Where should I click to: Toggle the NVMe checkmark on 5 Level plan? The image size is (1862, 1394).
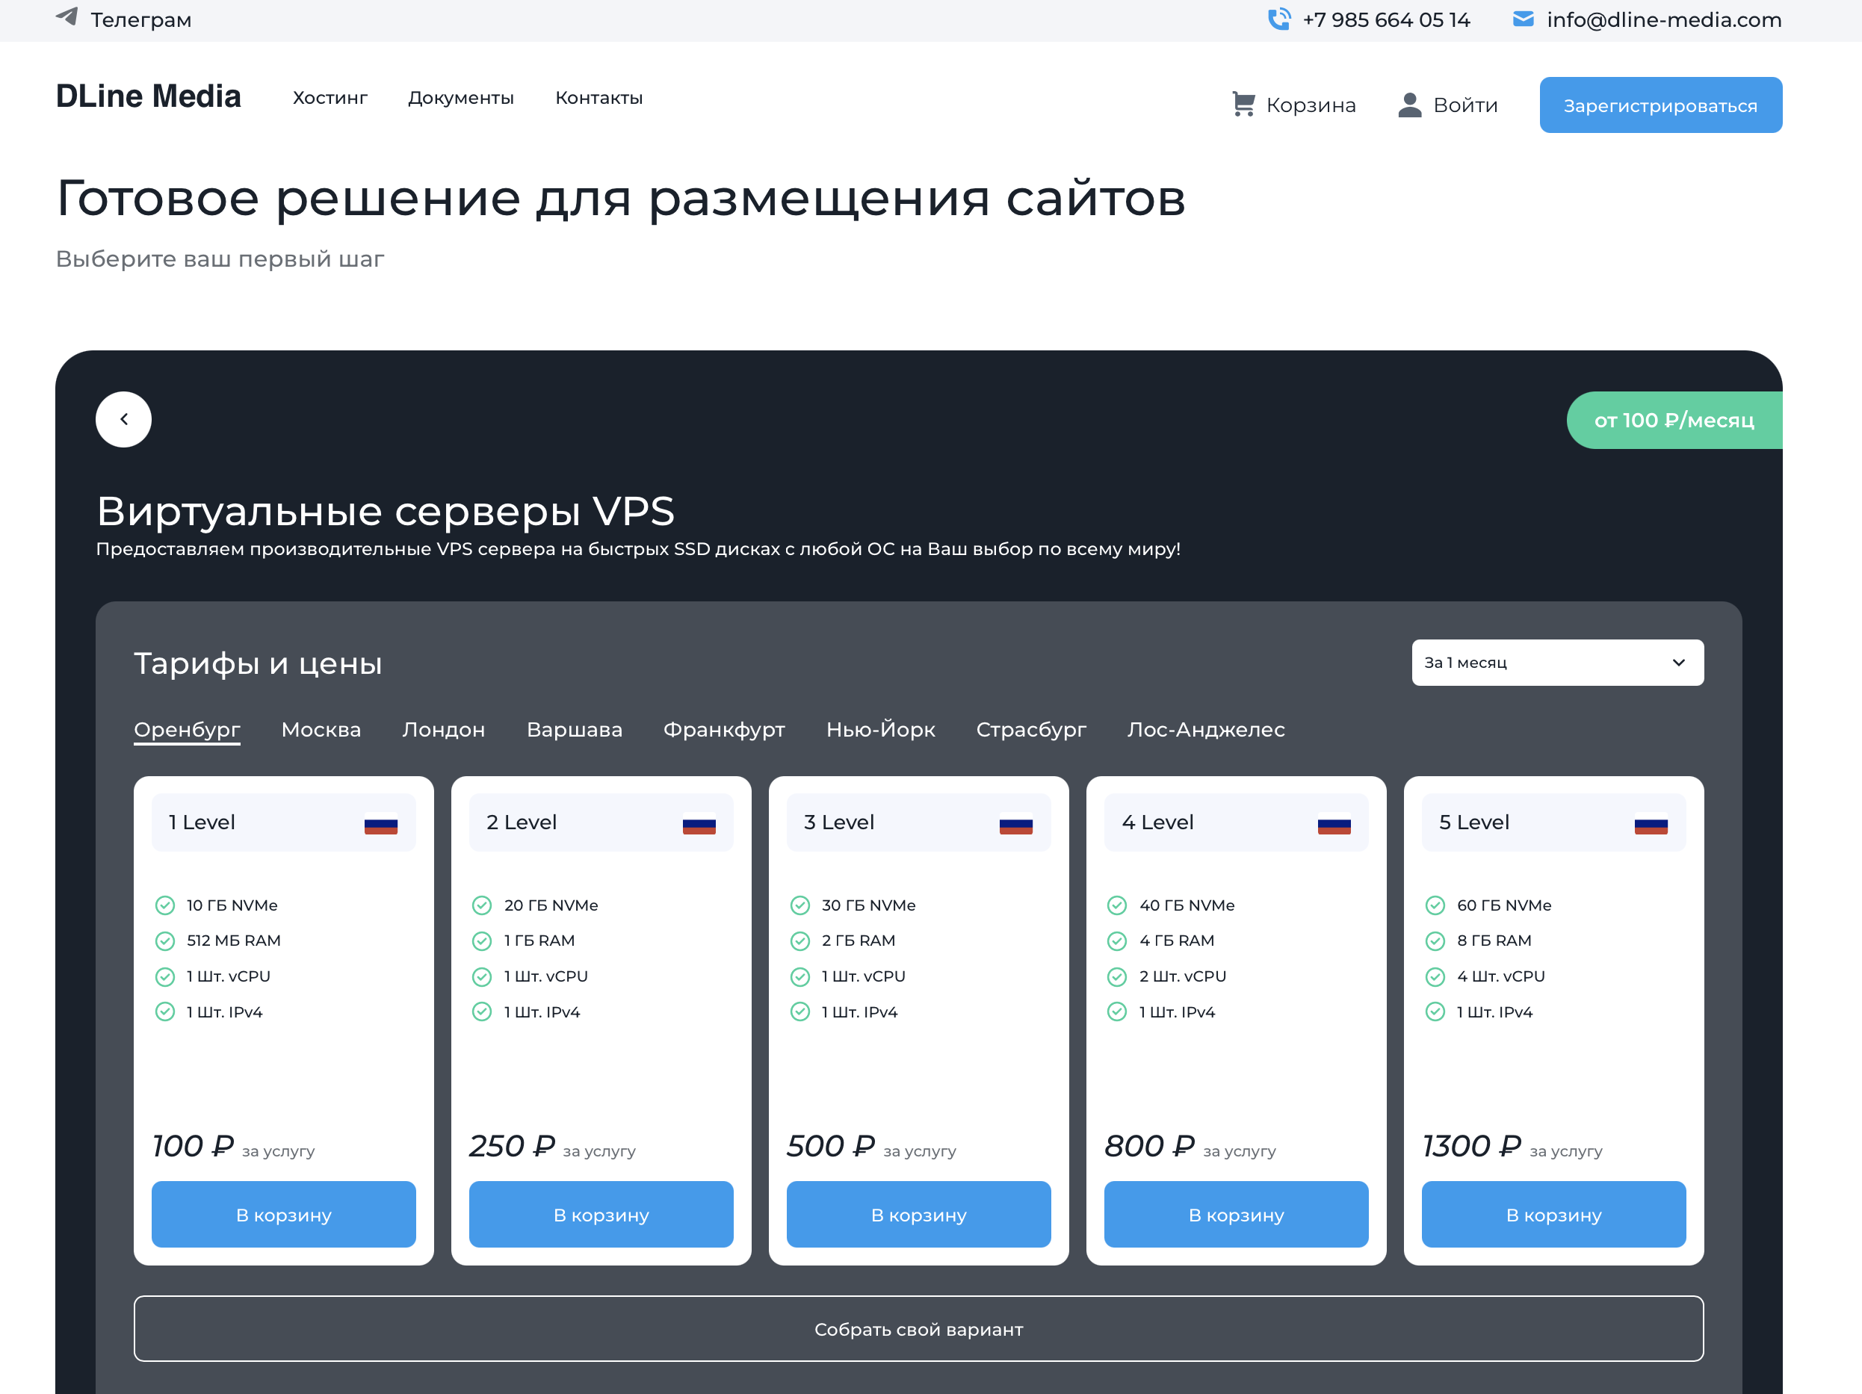(1438, 903)
